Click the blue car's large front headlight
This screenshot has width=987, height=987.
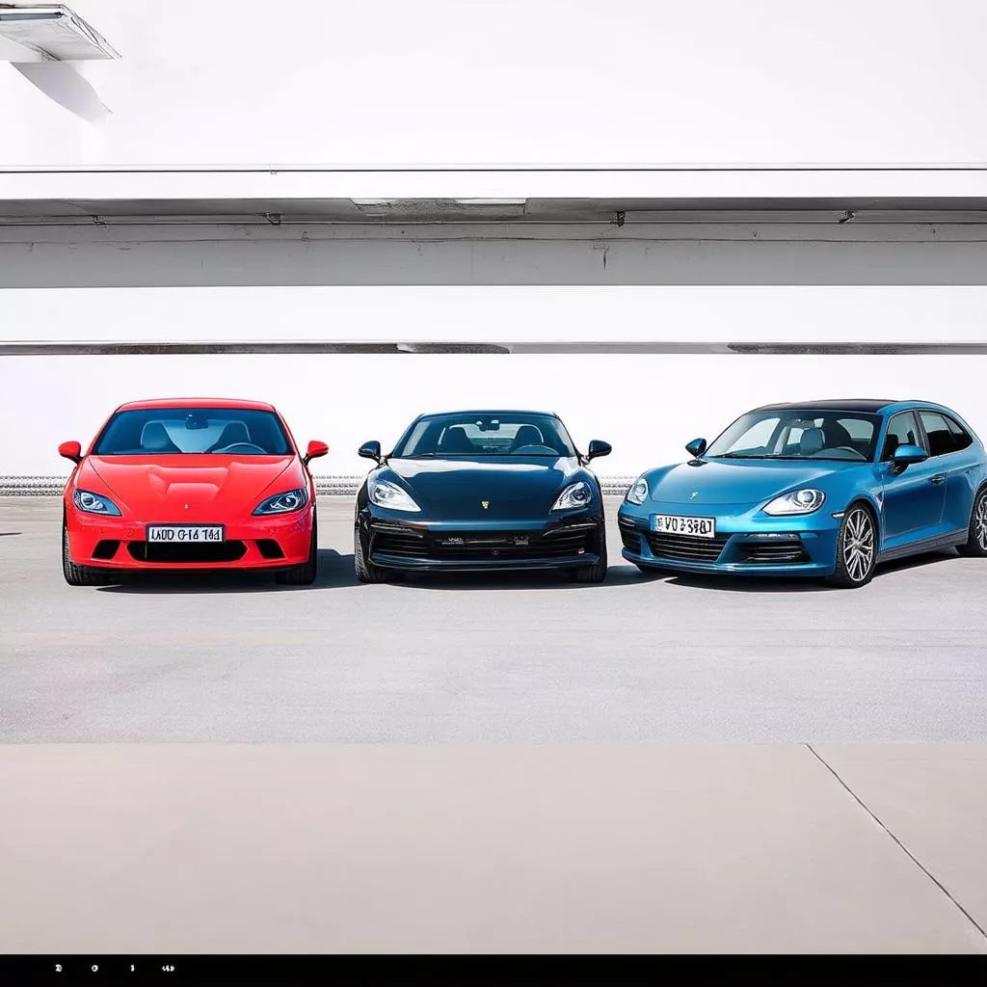tap(794, 501)
